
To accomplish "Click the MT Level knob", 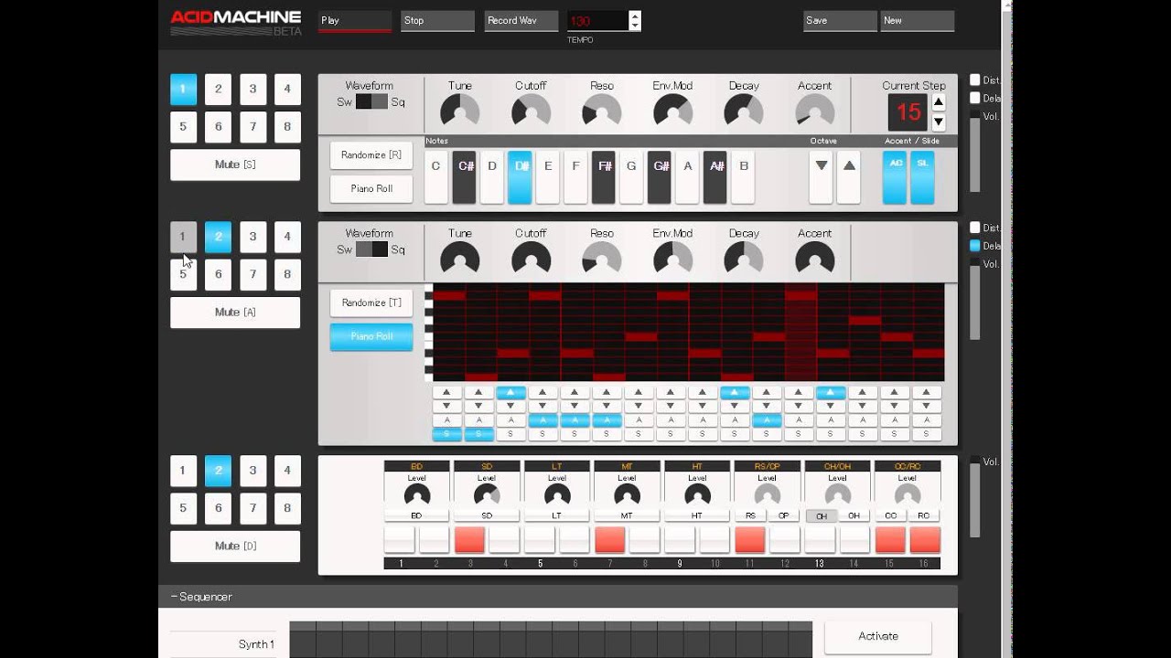I will [x=627, y=495].
